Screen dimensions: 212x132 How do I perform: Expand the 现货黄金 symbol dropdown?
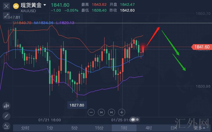(44, 5)
